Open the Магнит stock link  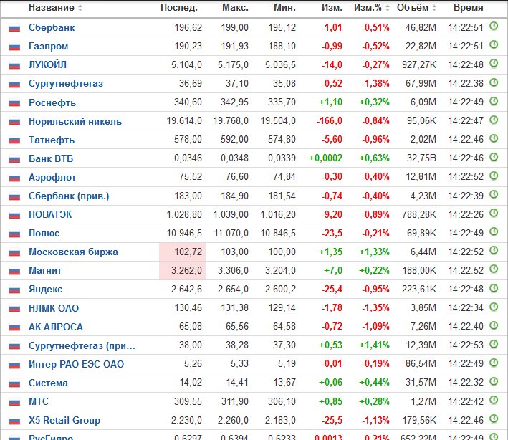(x=45, y=271)
